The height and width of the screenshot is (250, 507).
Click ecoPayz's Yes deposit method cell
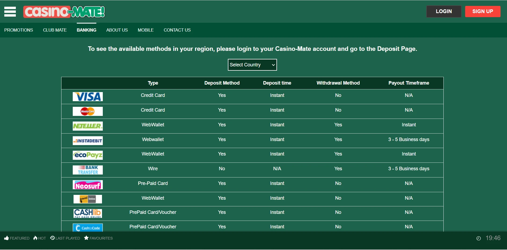click(x=222, y=154)
